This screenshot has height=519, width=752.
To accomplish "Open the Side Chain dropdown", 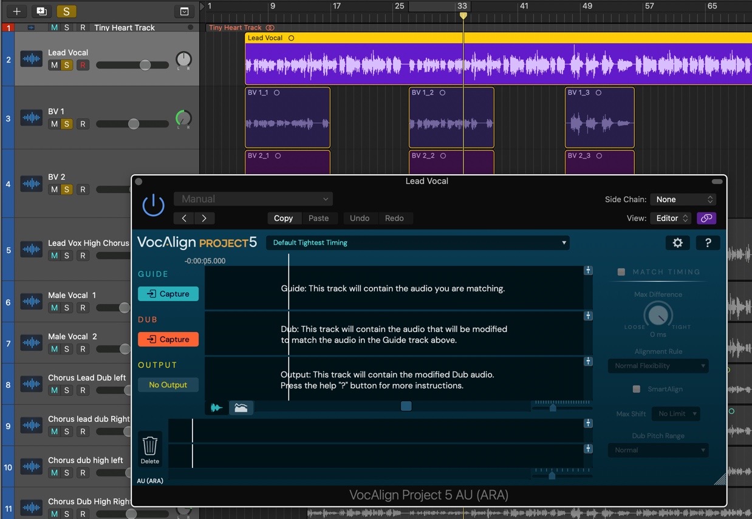I will 683,200.
